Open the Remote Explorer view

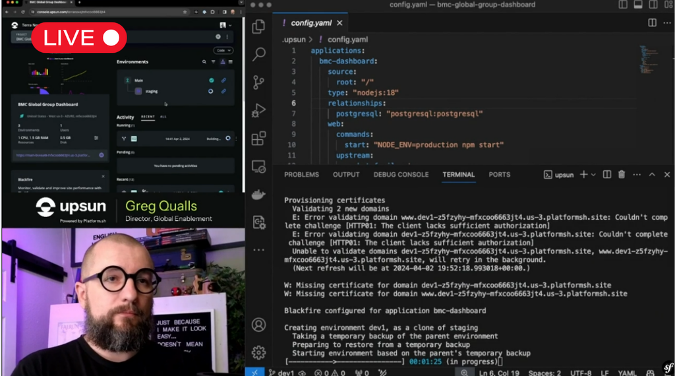coord(258,167)
